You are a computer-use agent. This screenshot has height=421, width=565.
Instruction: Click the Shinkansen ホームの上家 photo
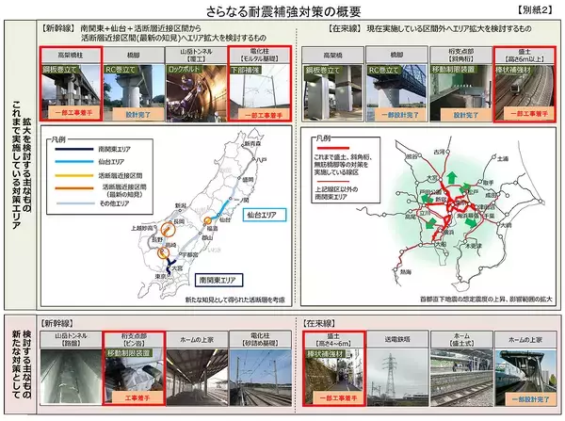tap(197, 378)
